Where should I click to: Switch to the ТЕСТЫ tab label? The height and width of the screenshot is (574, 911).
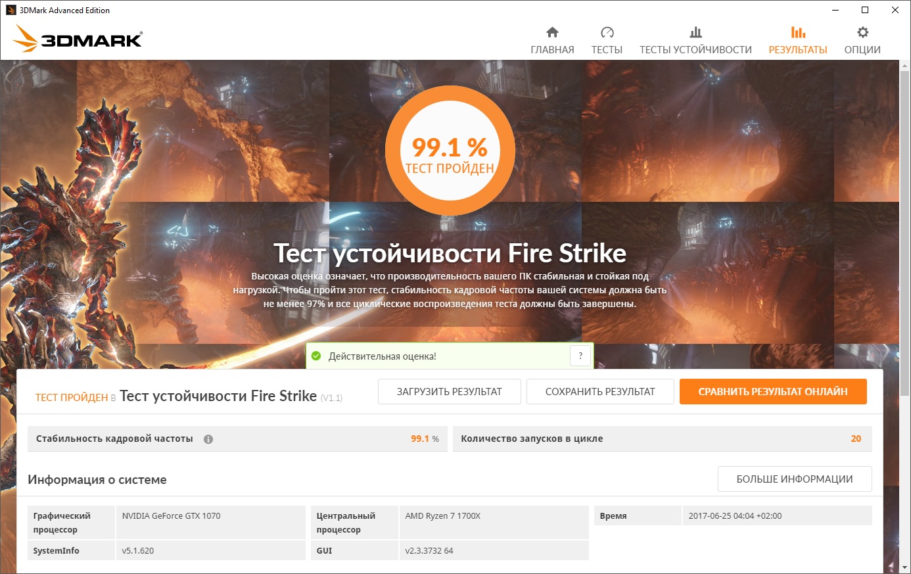[x=607, y=50]
